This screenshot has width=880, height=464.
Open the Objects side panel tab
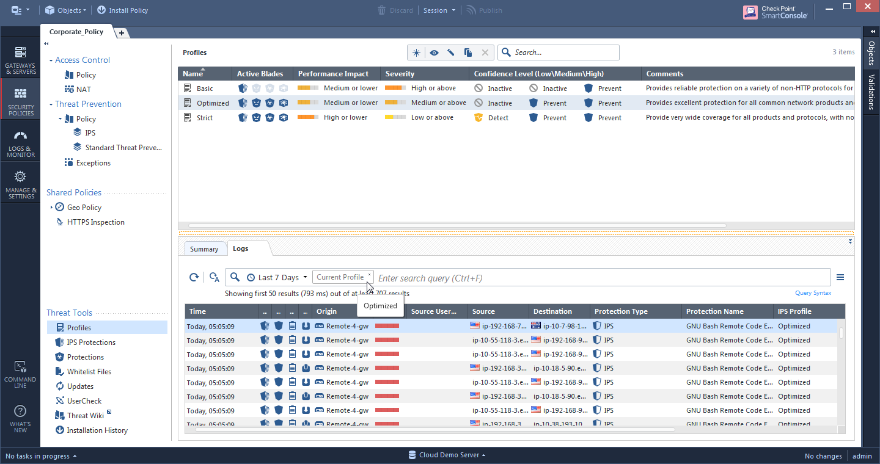coord(871,53)
